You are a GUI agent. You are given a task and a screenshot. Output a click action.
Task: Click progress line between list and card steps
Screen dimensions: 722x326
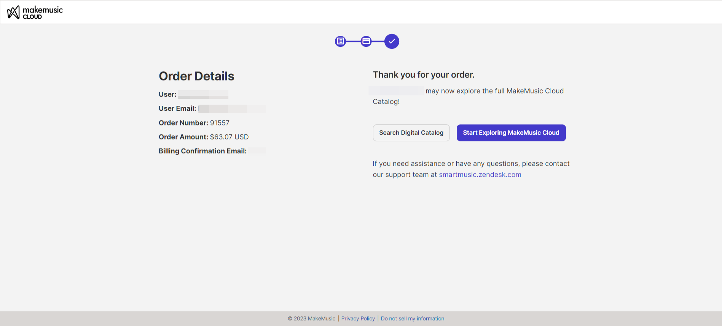(353, 41)
